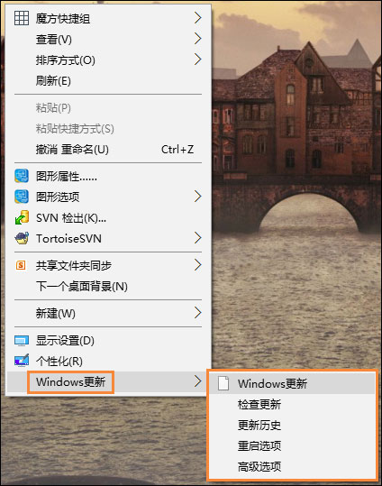Click the 图形选项 menu label
382x486 pixels.
[58, 197]
